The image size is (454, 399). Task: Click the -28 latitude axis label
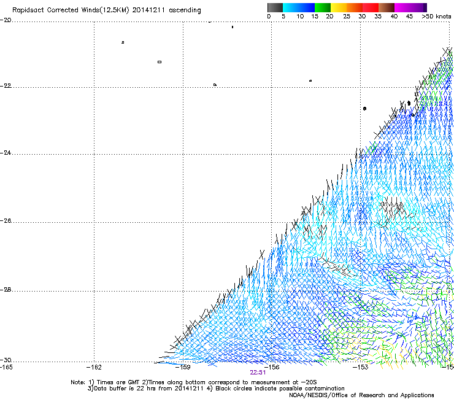(x=6, y=290)
